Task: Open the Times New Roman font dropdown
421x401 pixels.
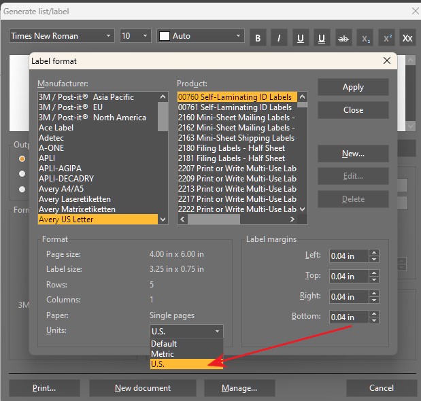Action: [61, 36]
